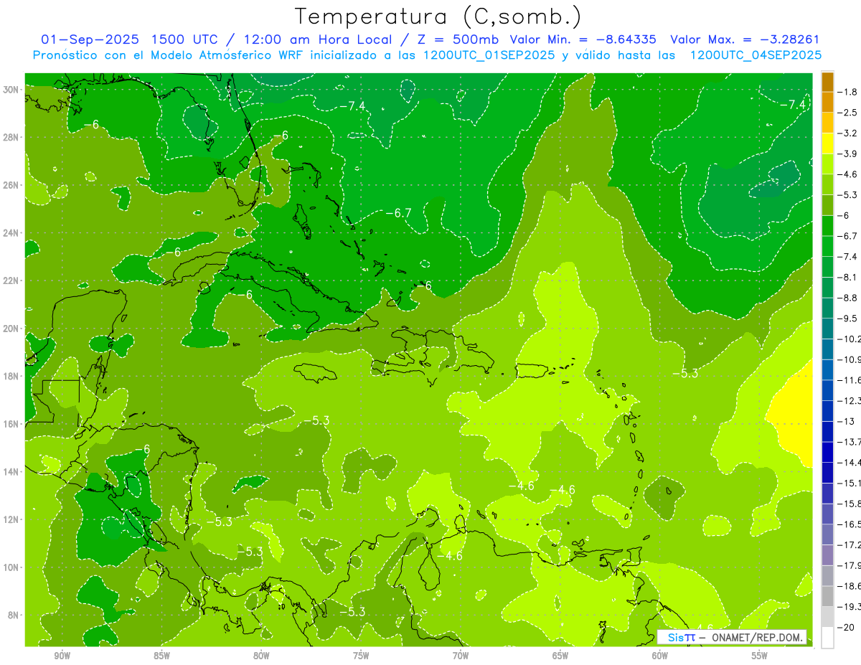The width and height of the screenshot is (861, 665).
Task: Click the bright yellow swatch between -3.2 and -3.9
Action: [x=827, y=143]
